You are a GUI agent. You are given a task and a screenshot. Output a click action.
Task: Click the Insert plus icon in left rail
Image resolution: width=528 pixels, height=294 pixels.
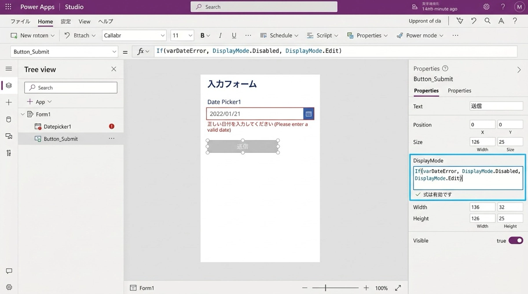[9, 102]
